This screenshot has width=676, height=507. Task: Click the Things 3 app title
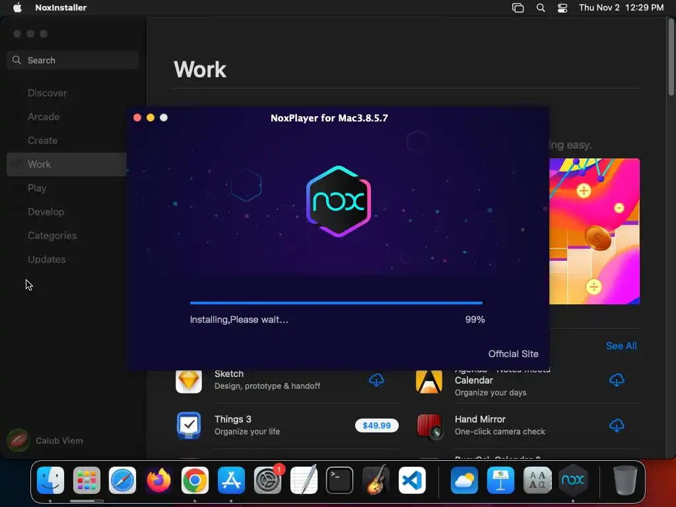tap(233, 419)
